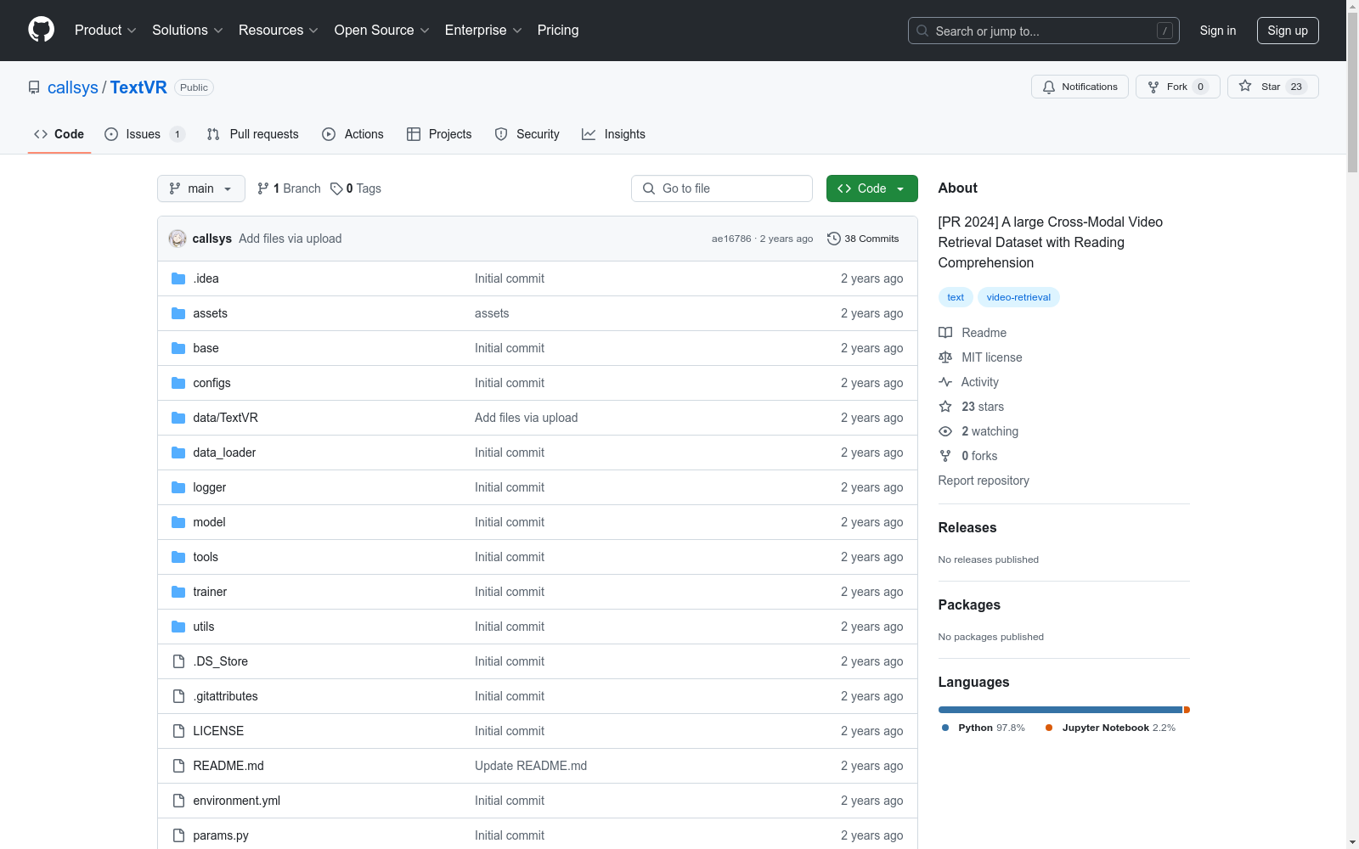
Task: Click the assets folder icon
Action: 178,313
